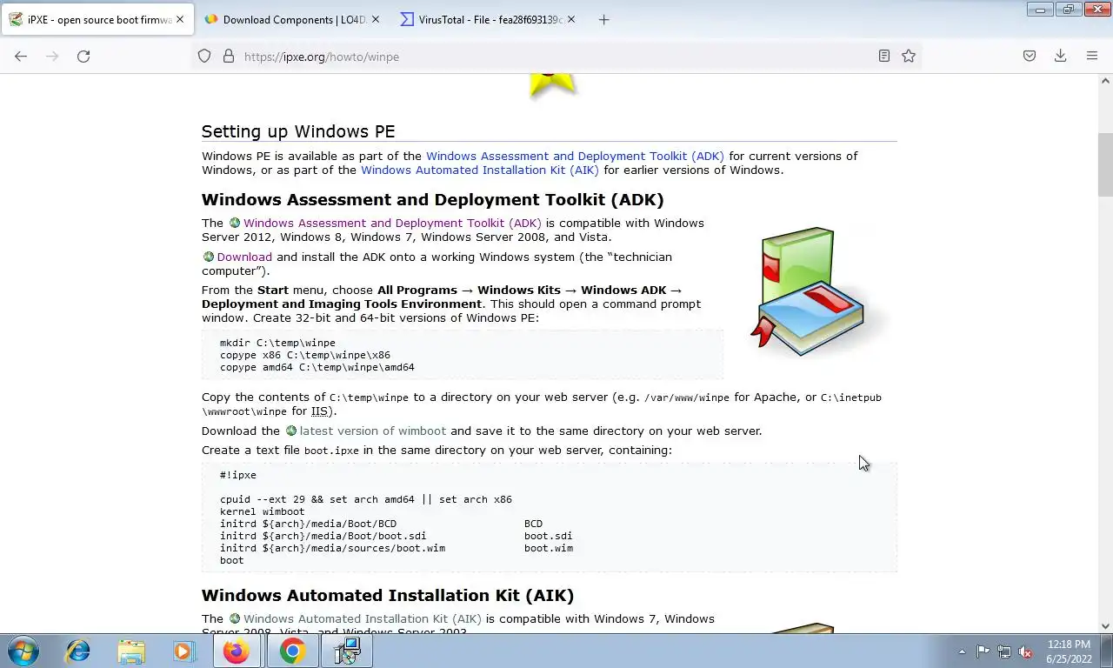The width and height of the screenshot is (1113, 668).
Task: Open the Action Center flag icon
Action: click(983, 651)
